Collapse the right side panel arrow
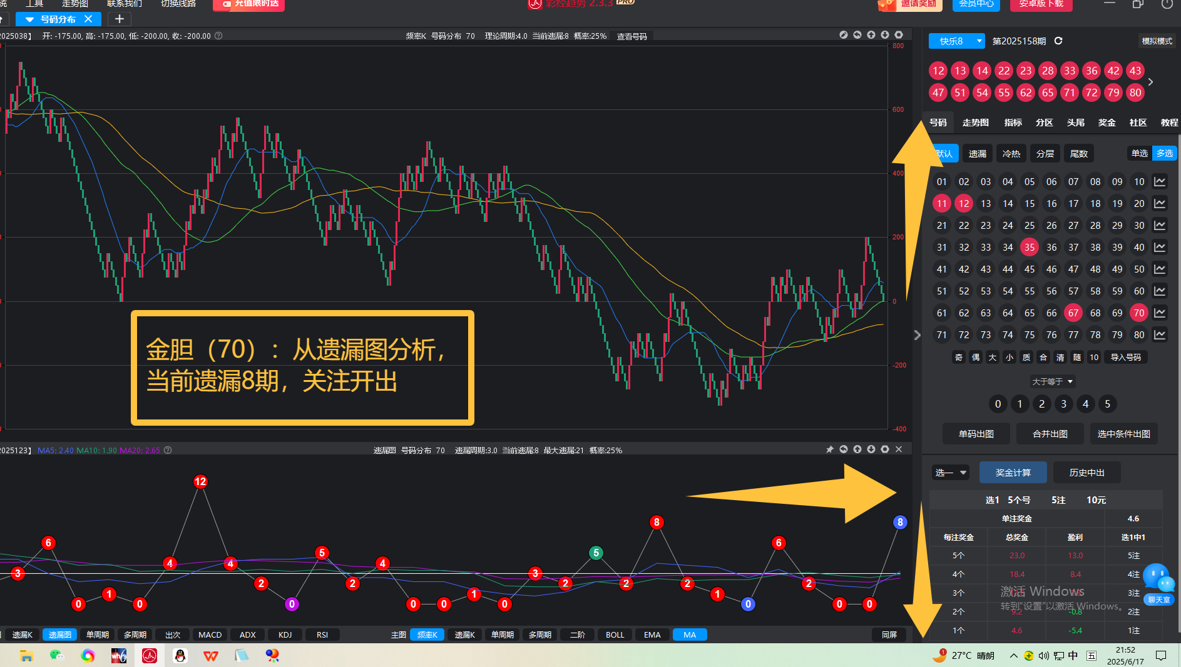The image size is (1181, 667). click(x=917, y=335)
